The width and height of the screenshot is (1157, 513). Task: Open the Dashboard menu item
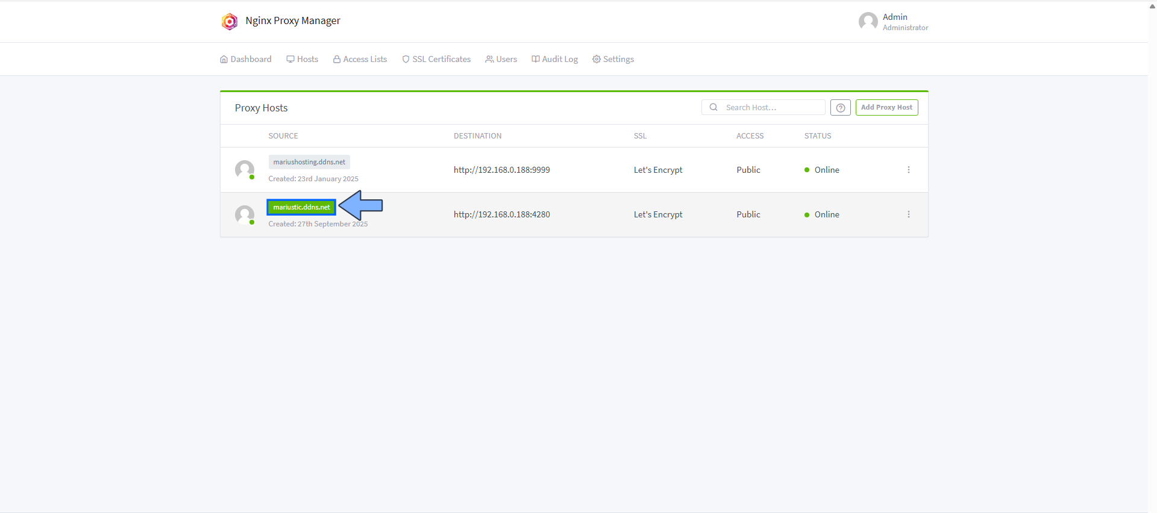click(x=246, y=59)
